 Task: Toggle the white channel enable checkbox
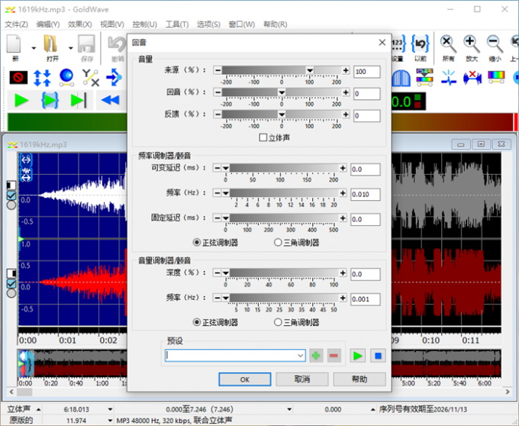[11, 195]
